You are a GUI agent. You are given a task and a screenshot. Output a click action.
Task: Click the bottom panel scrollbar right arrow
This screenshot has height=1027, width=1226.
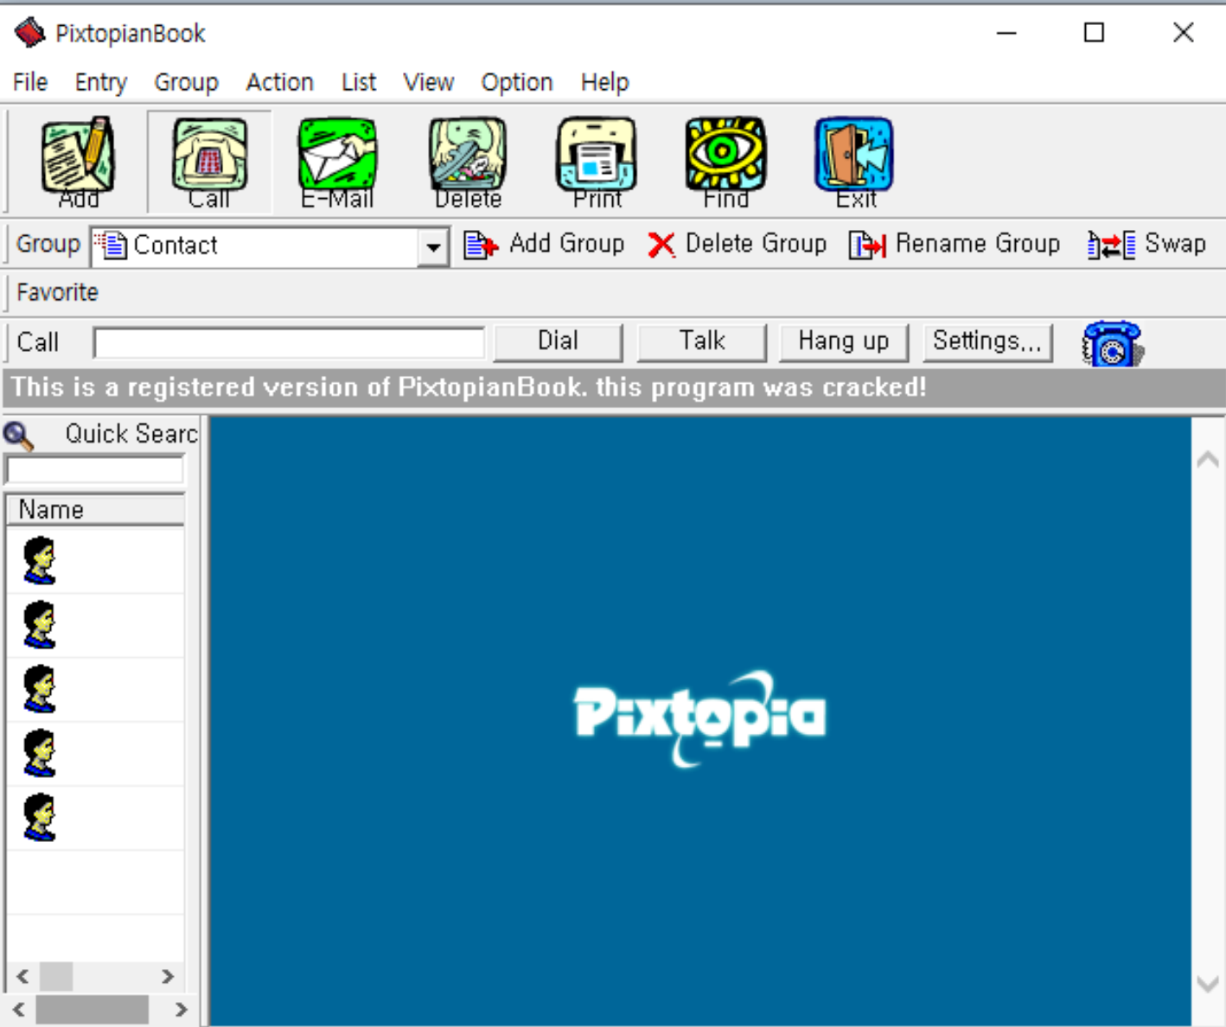[x=181, y=1010]
